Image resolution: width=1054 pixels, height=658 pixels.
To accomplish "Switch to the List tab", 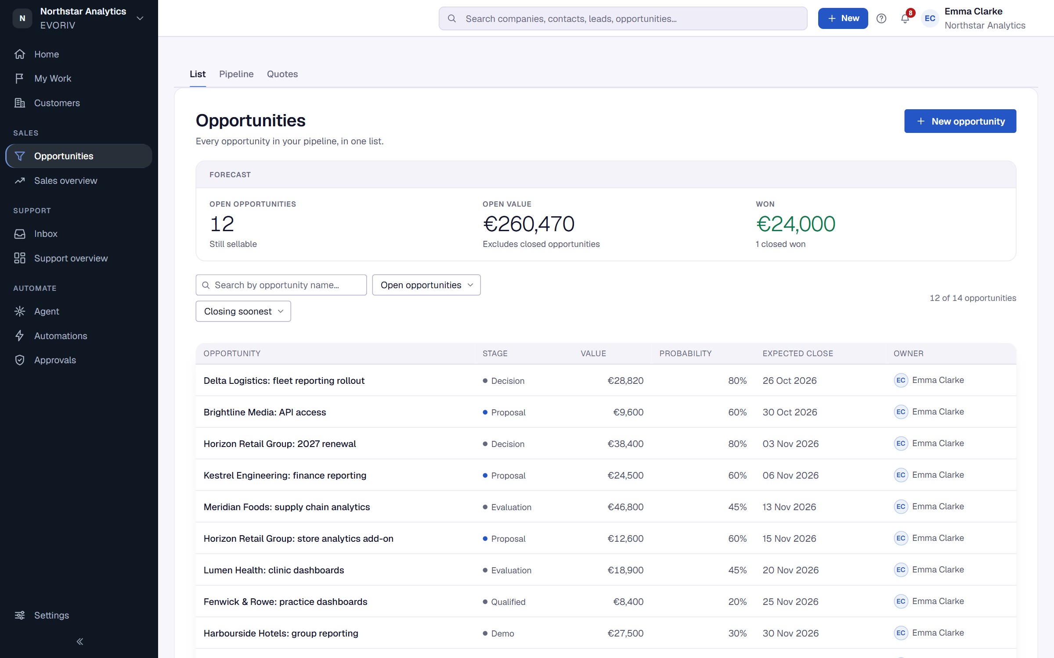I will point(198,74).
